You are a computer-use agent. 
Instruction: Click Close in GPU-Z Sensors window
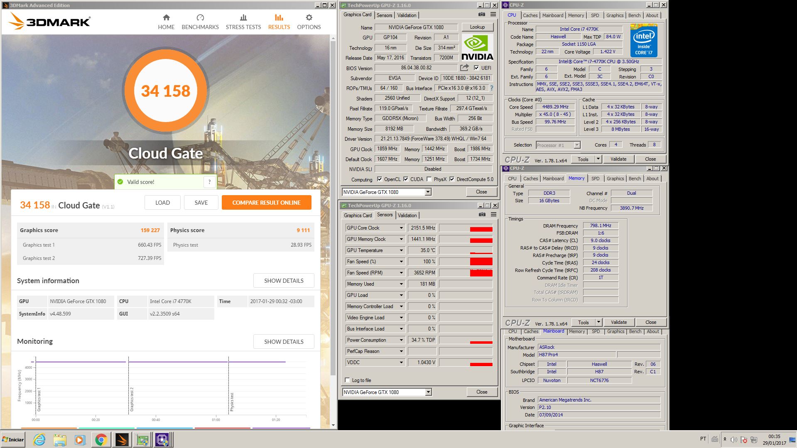click(482, 392)
